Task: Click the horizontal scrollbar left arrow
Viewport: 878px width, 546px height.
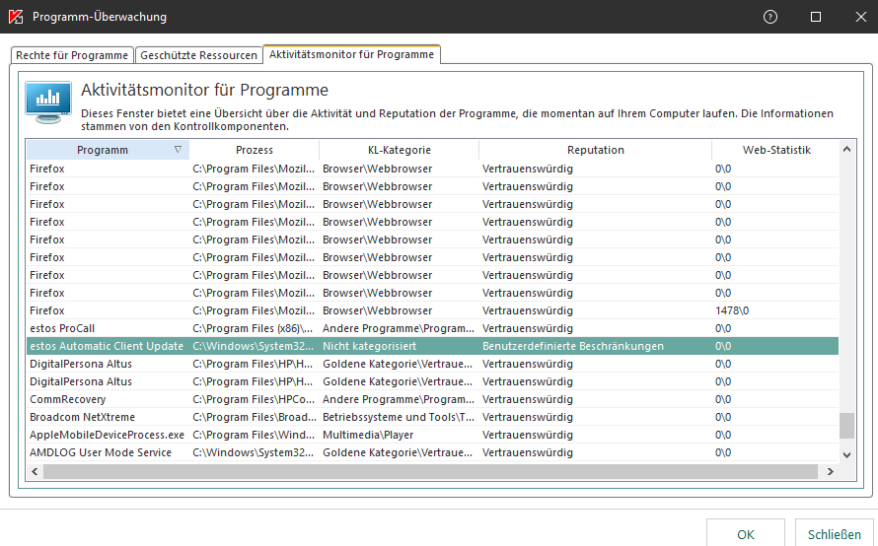Action: [x=35, y=472]
